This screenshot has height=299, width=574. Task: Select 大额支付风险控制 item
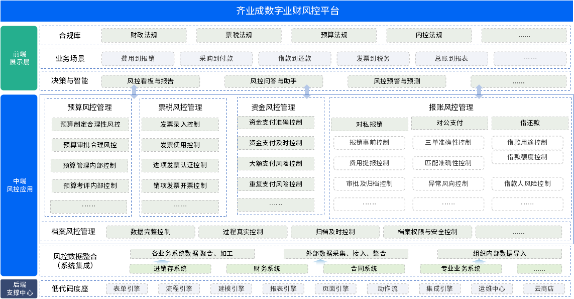(x=276, y=164)
